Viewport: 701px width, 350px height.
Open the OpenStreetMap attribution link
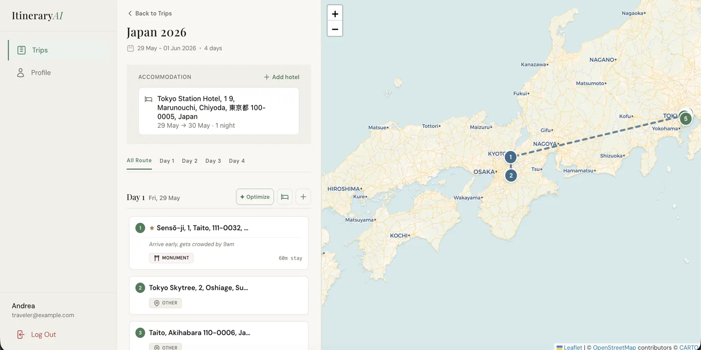pyautogui.click(x=614, y=347)
